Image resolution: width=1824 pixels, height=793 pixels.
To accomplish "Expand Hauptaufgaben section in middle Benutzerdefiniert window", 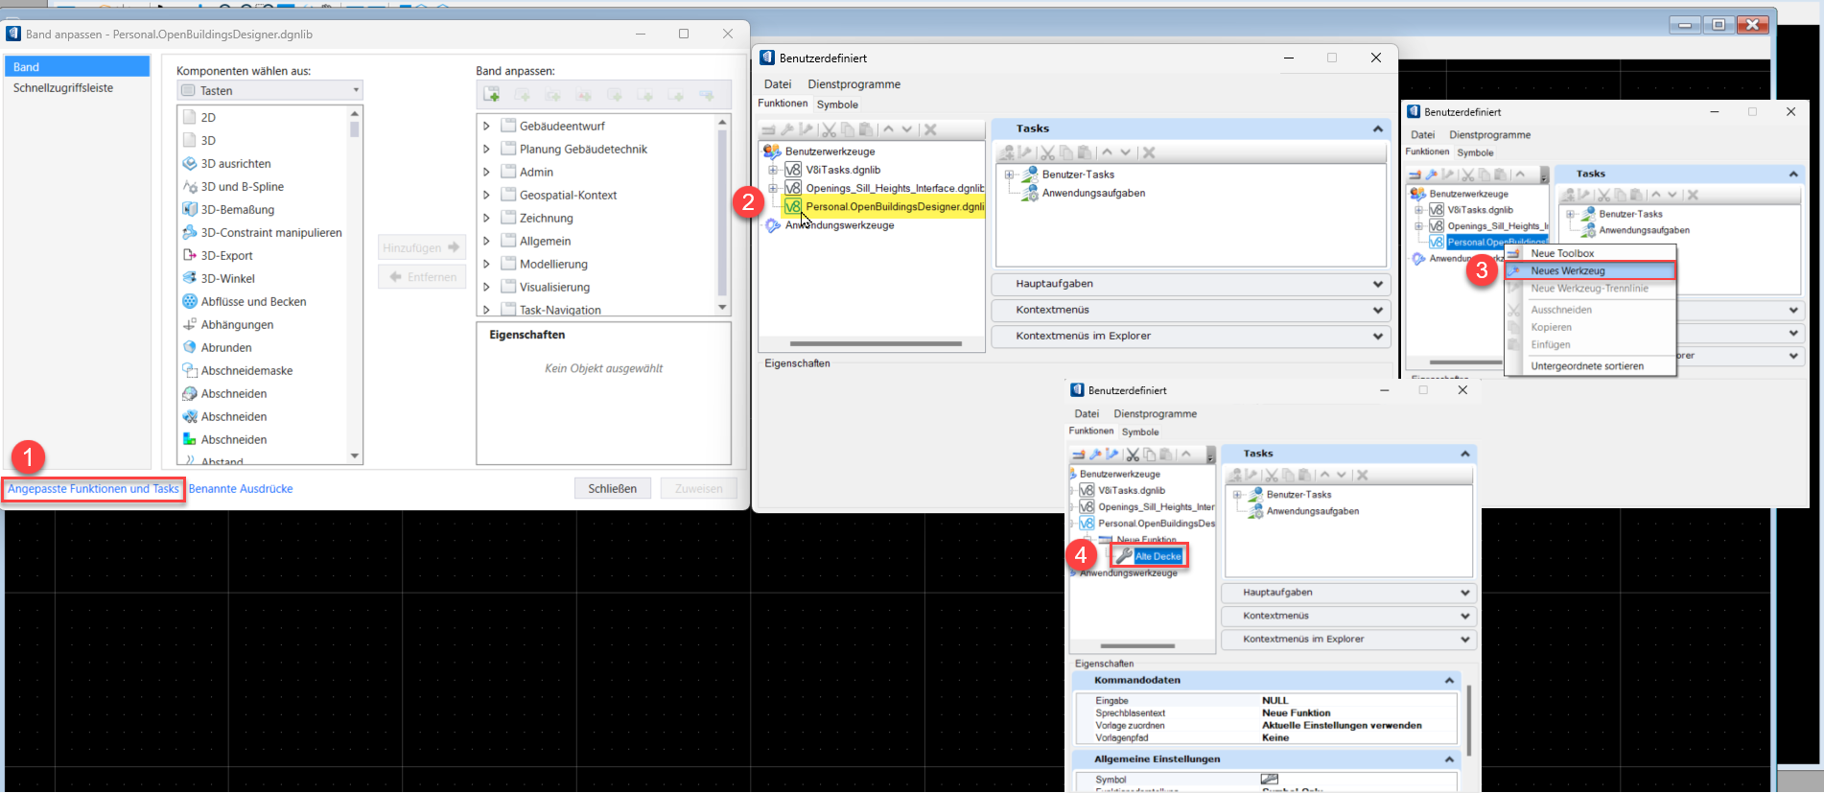I will click(x=1378, y=285).
